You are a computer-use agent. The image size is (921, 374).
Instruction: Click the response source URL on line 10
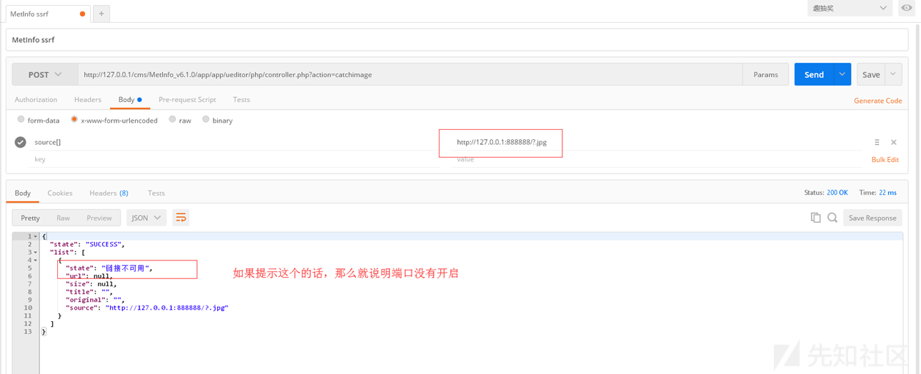point(167,308)
